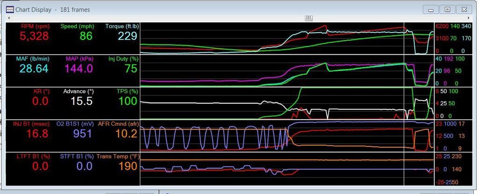Click the Torque (ft.lb) channel value
Image resolution: width=479 pixels, height=194 pixels.
tap(121, 36)
